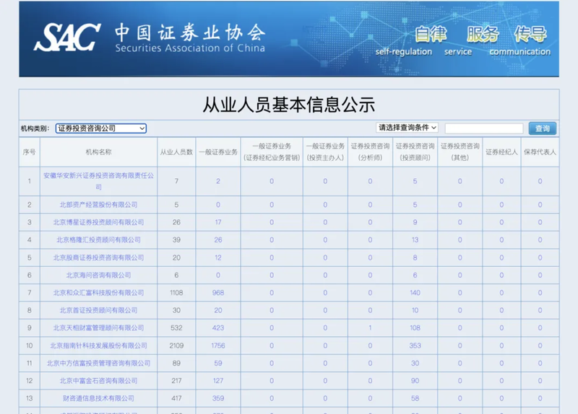Click the 1756 一般证券业务 count link

click(218, 345)
